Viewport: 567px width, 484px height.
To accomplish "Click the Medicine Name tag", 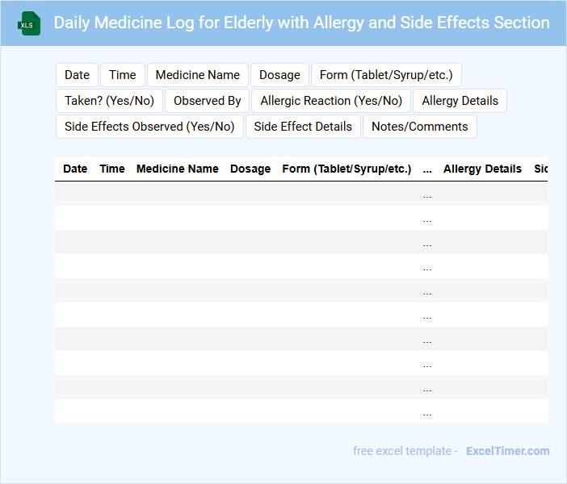I will coord(198,75).
